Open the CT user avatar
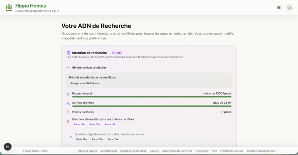The height and width of the screenshot is (155, 298). coord(289,8)
